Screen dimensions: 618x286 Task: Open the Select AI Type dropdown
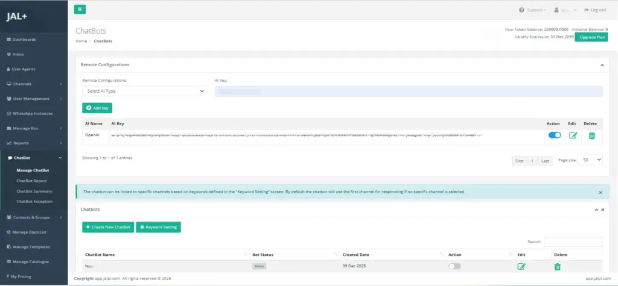(x=144, y=91)
